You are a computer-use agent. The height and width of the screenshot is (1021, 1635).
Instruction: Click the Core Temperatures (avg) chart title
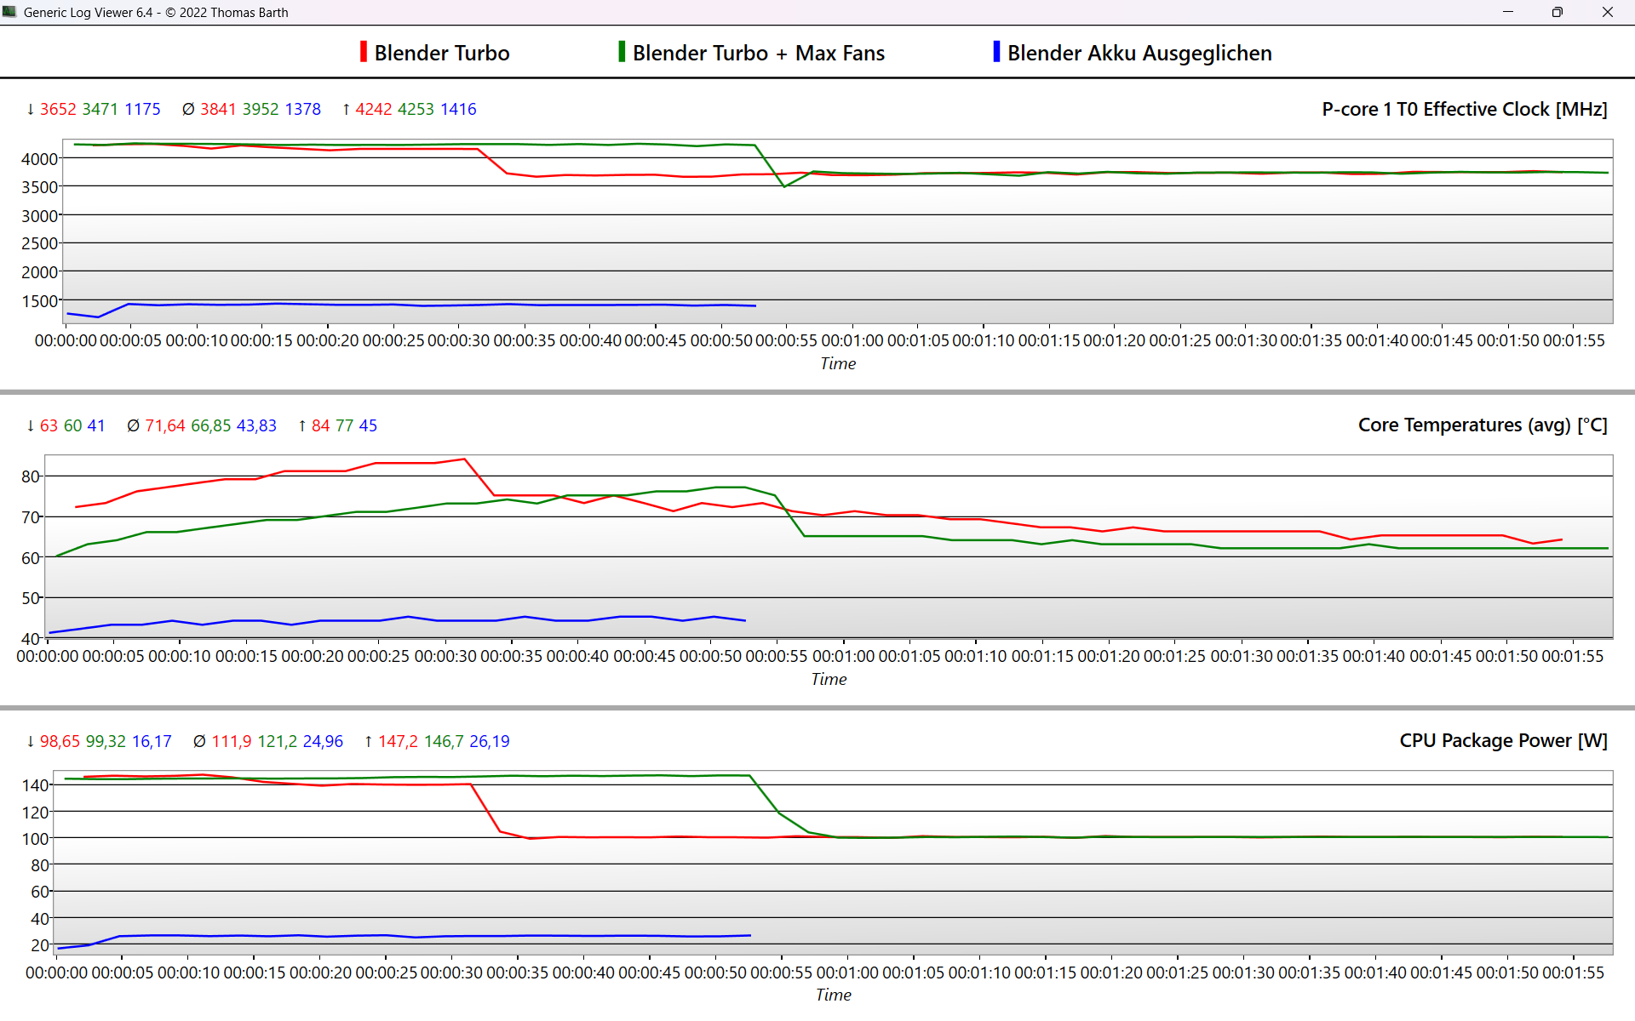[1482, 425]
